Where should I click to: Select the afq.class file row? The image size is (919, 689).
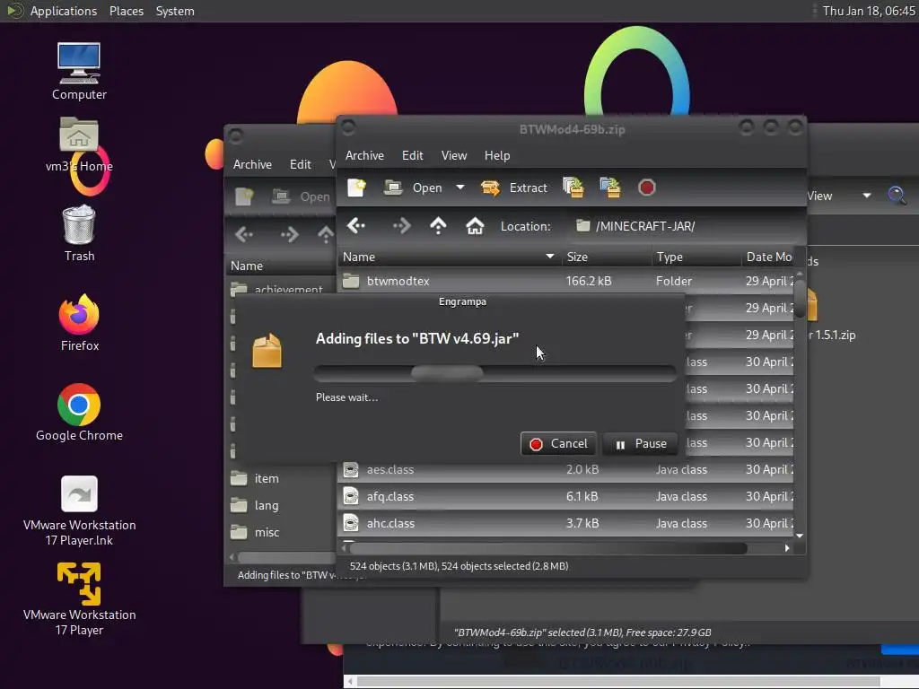[565, 497]
